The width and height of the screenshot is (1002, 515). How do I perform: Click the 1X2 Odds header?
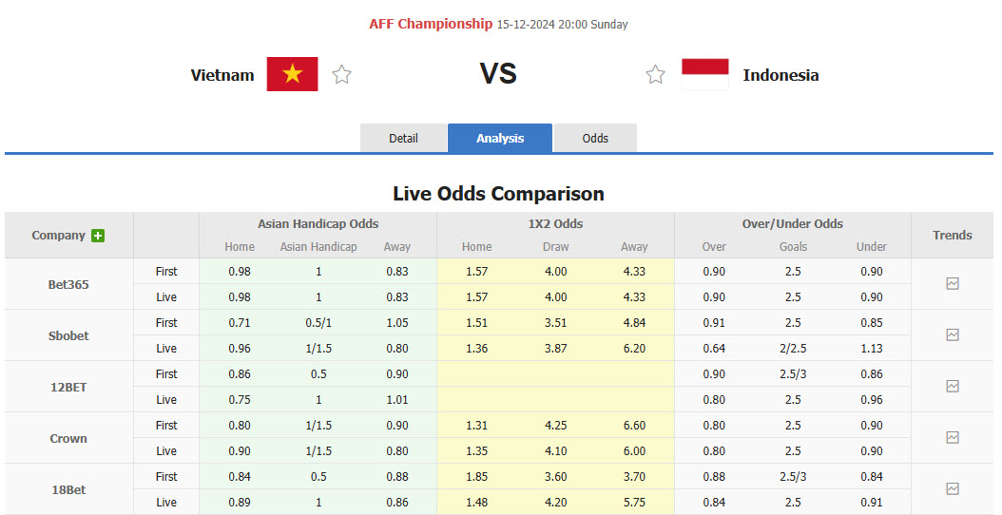(x=555, y=223)
